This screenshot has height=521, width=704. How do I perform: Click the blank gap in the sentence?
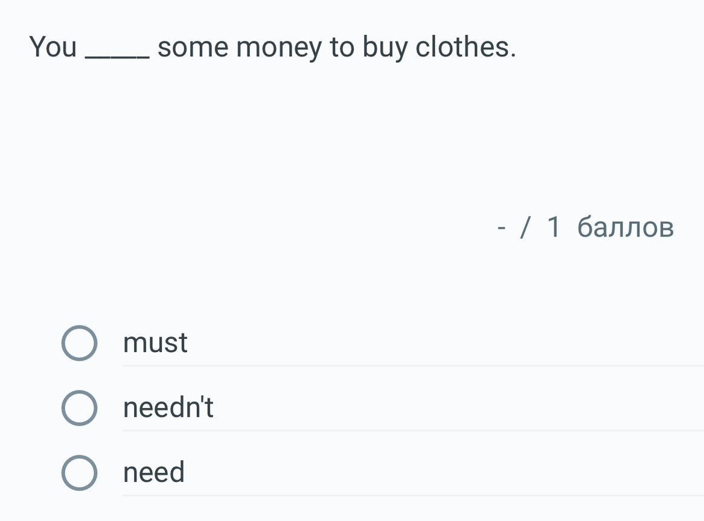(x=118, y=54)
